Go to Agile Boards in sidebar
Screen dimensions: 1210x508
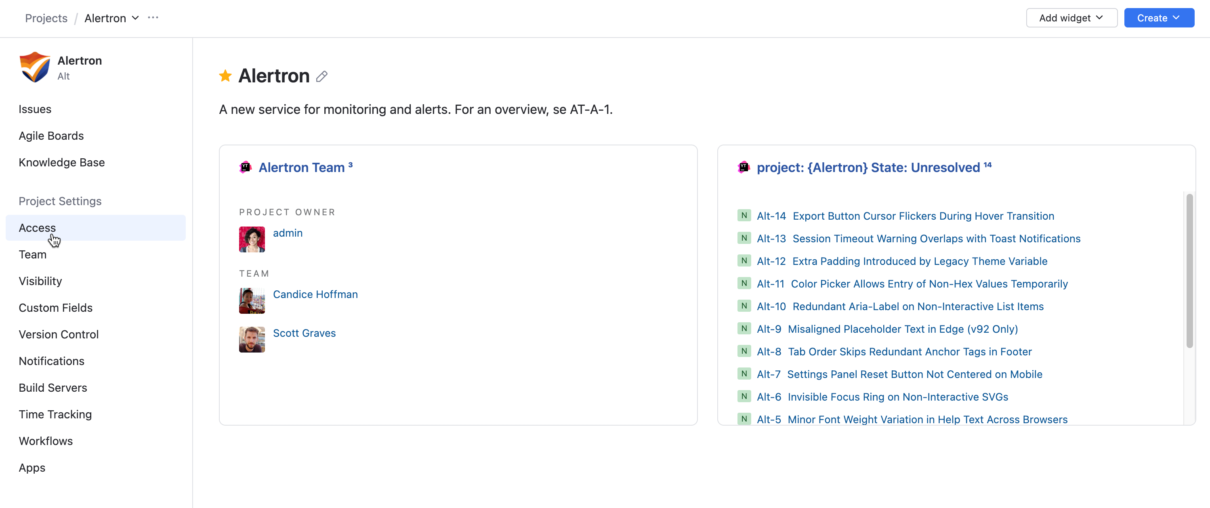[x=51, y=136]
